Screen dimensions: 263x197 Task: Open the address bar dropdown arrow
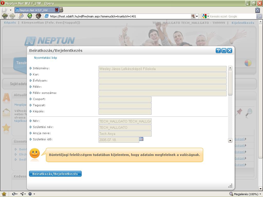click(197, 16)
